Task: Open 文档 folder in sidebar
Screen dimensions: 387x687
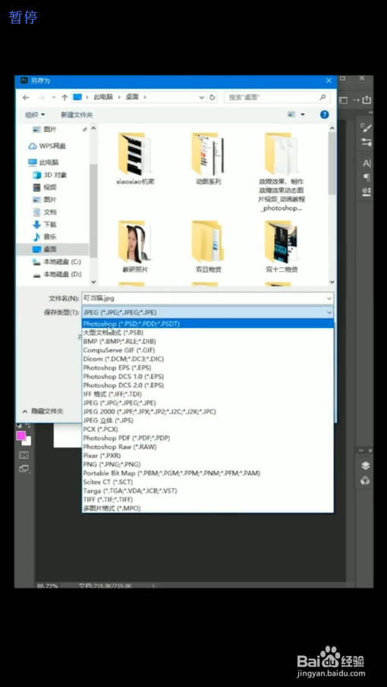Action: click(x=45, y=212)
